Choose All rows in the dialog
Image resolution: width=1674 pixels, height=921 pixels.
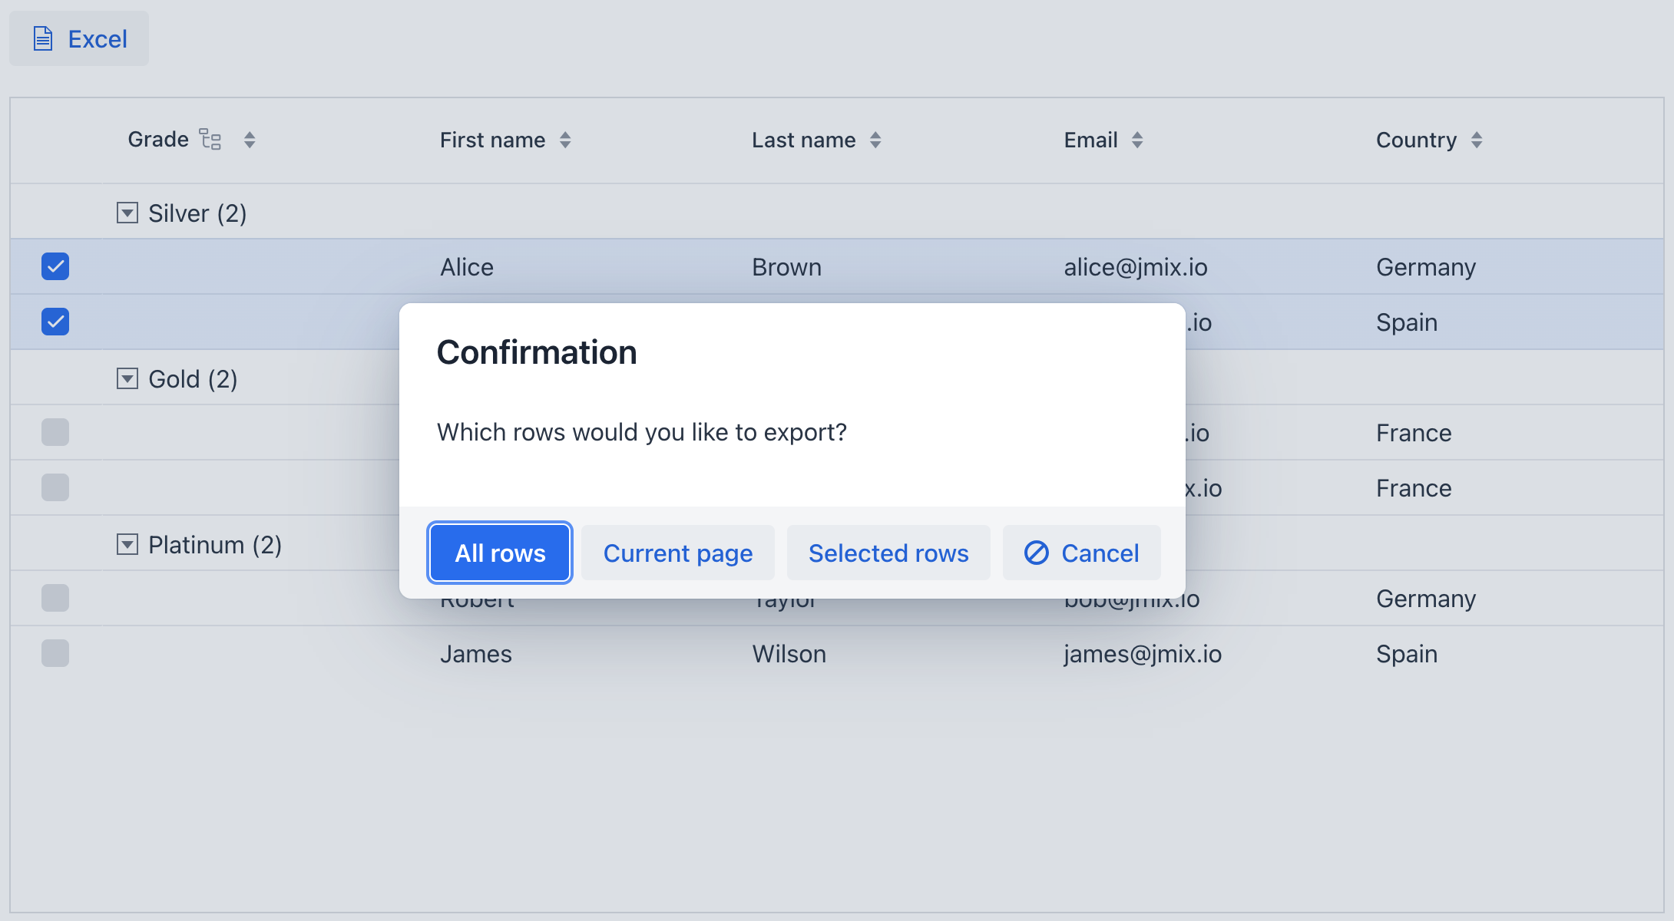(499, 553)
